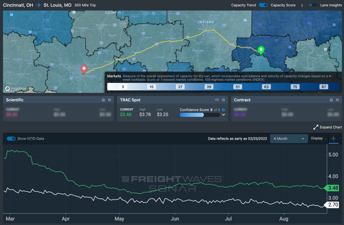Open the Display options dropdown
Viewport: 344px width, 225px height.
point(318,138)
